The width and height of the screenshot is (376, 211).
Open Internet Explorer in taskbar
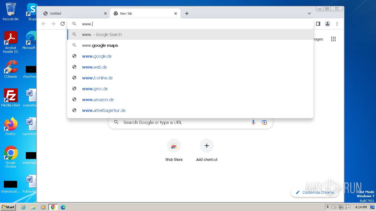point(23,207)
